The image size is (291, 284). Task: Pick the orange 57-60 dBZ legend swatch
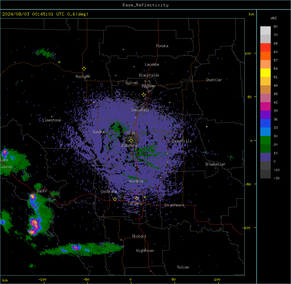coord(265,56)
